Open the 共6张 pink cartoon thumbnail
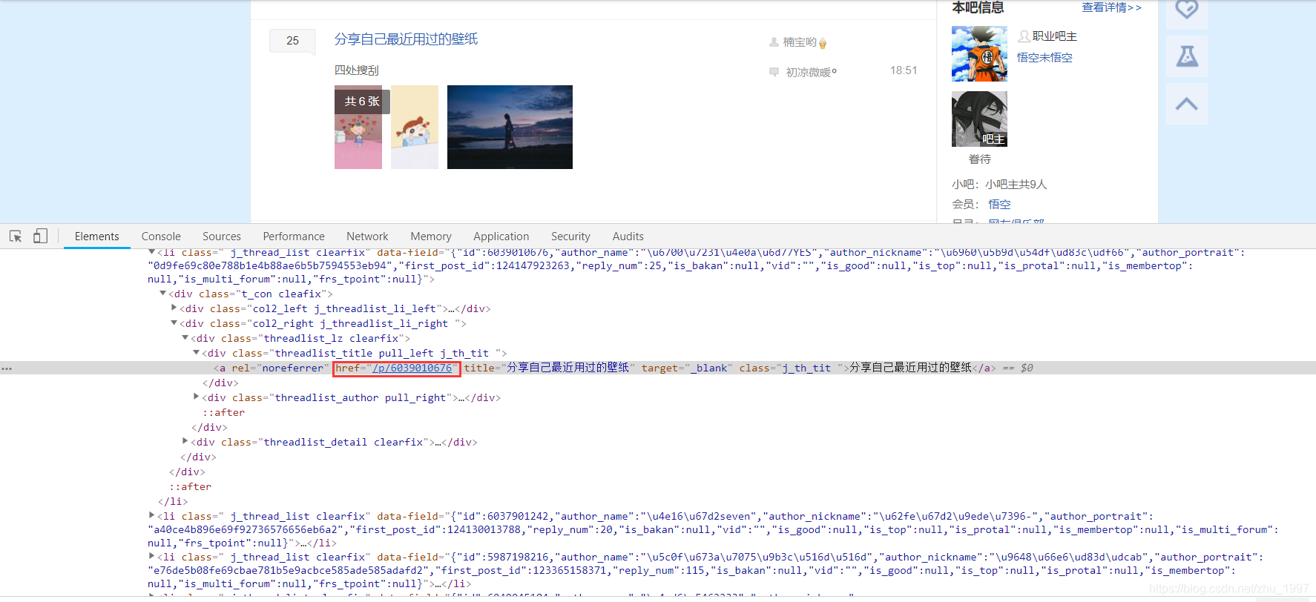The width and height of the screenshot is (1316, 602). [358, 127]
